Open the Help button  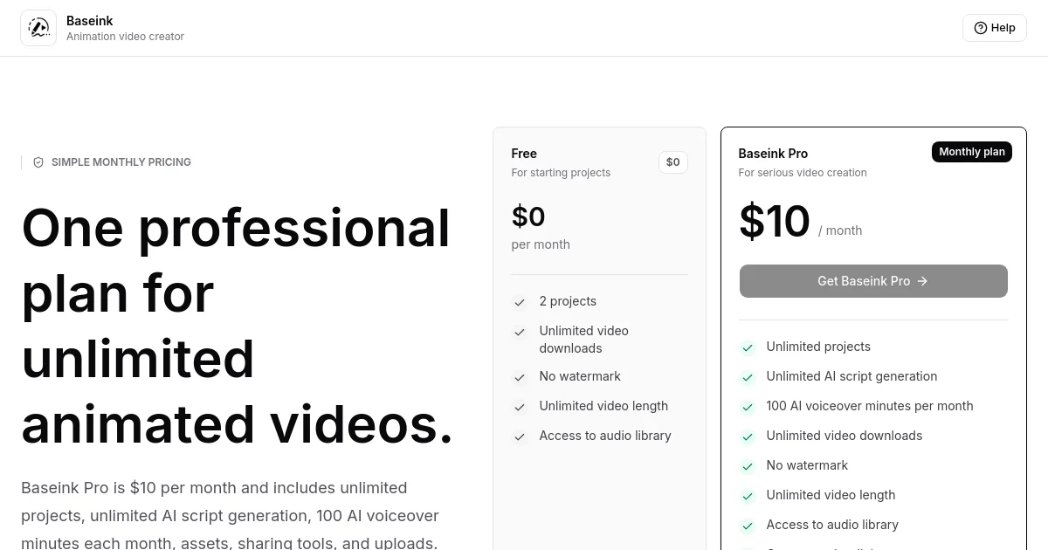(995, 28)
